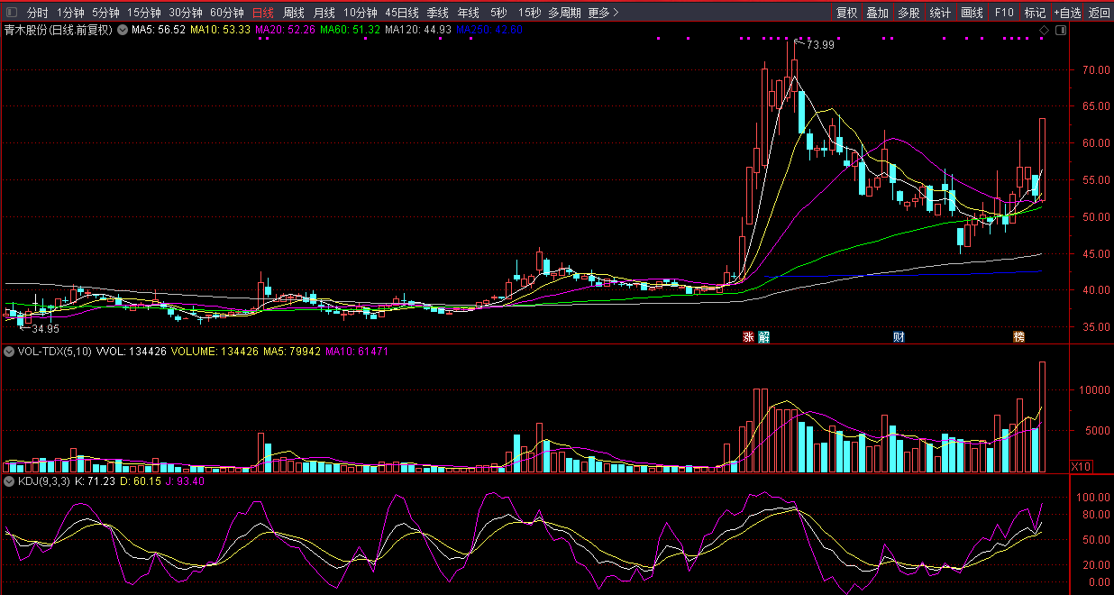Select the 15秒 period
This screenshot has width=1114, height=595.
[530, 13]
